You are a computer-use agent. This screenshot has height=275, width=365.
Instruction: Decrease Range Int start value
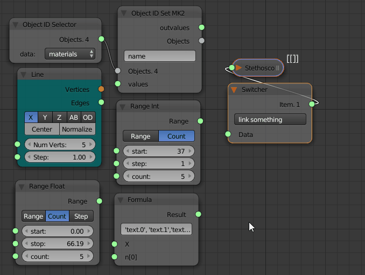click(128, 151)
